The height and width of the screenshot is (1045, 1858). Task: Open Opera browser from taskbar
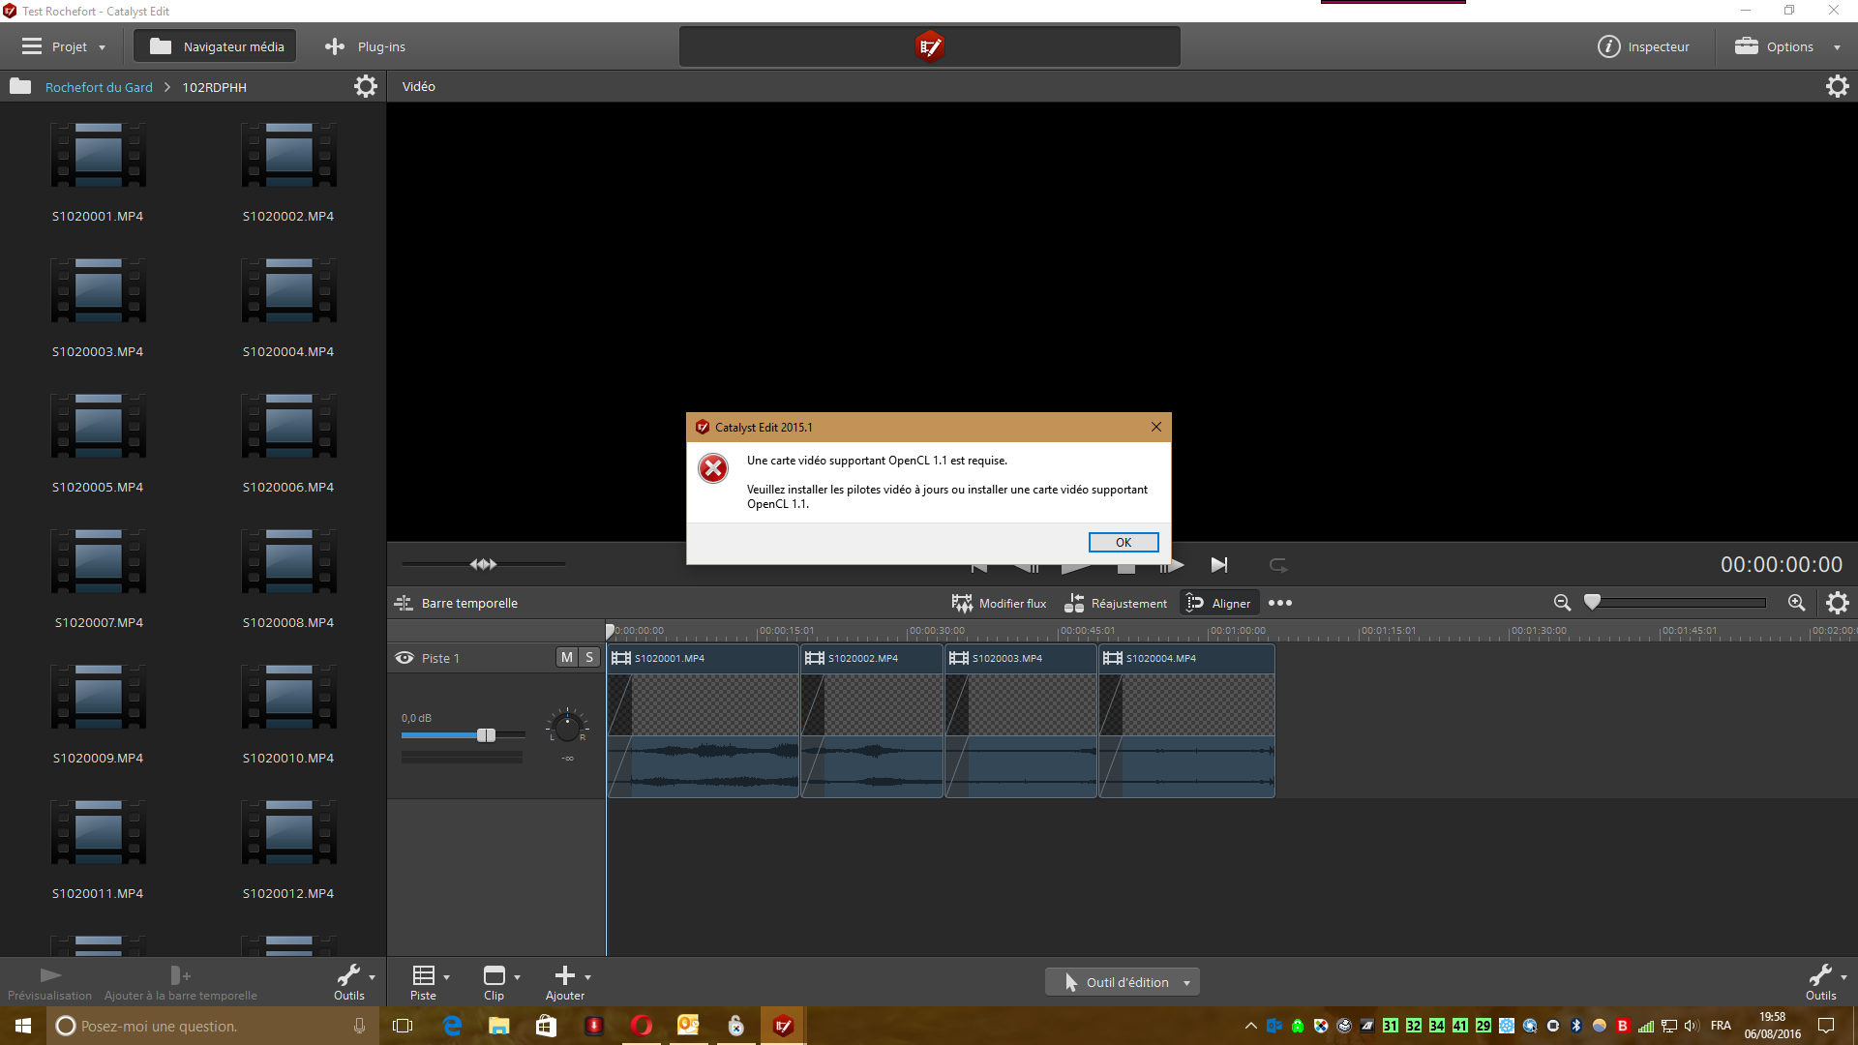[642, 1026]
